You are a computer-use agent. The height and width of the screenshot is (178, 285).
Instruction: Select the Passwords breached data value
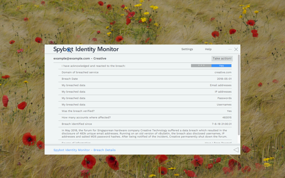(224, 98)
